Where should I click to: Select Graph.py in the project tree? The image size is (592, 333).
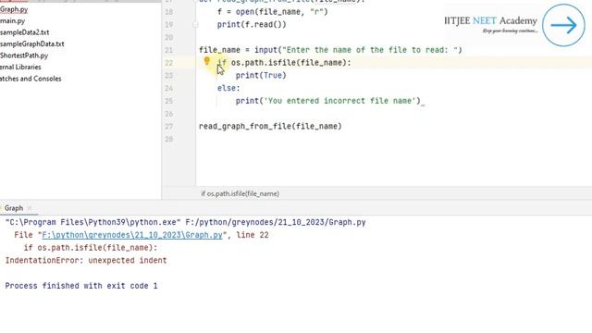click(14, 9)
